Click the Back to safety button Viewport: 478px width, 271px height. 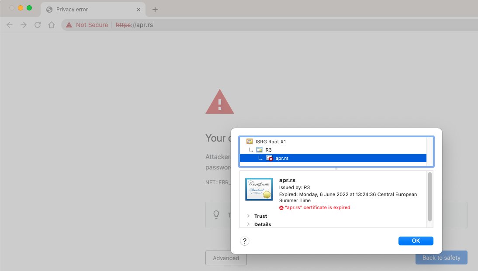[x=441, y=257]
